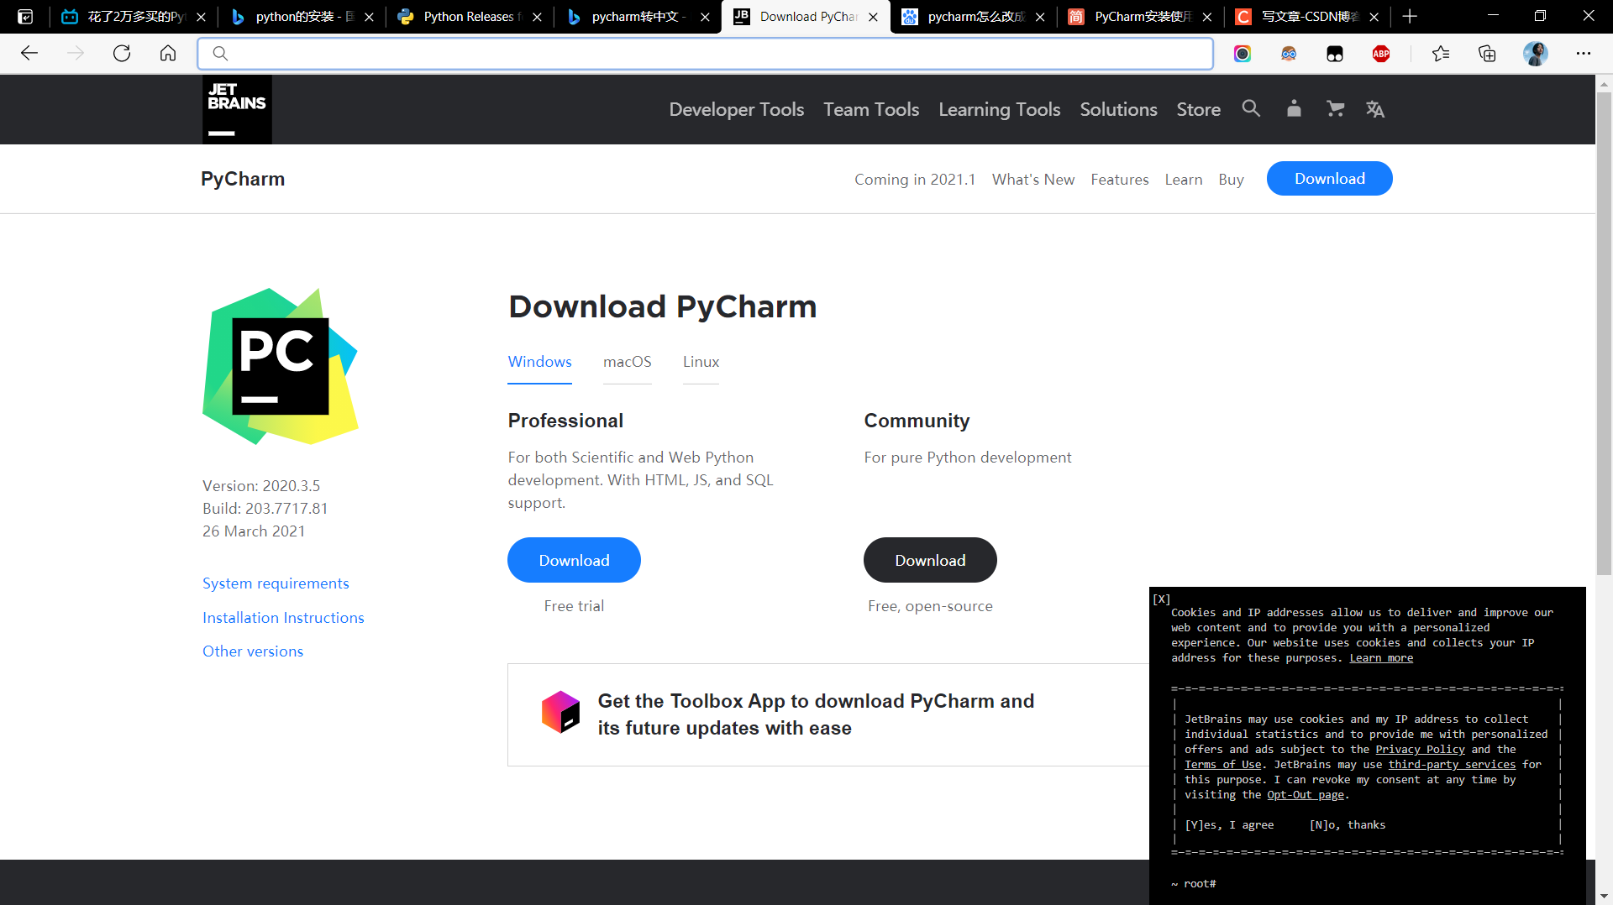The width and height of the screenshot is (1613, 905).
Task: Open Coming in 2021.1 link
Action: pos(915,180)
